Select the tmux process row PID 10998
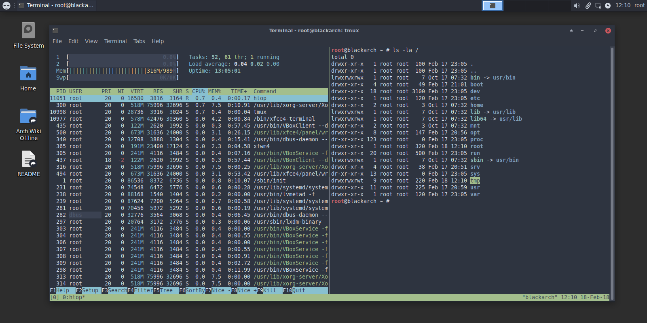 [189, 112]
